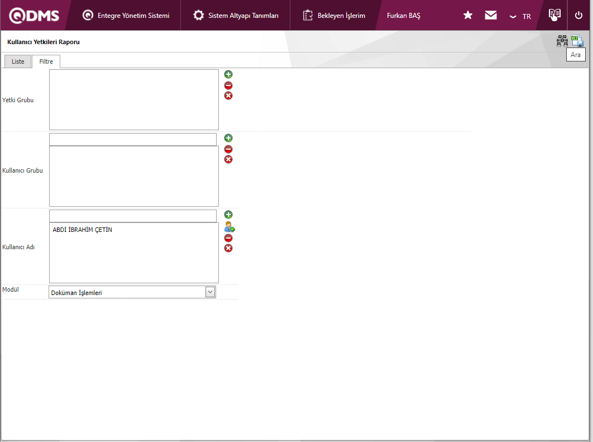
Task: Add a Kullanıcı Grubu with green plus
Action: point(228,138)
